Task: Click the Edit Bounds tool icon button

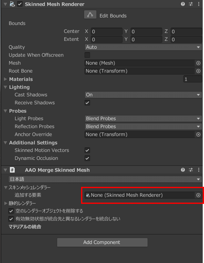Action: pyautogui.click(x=90, y=15)
